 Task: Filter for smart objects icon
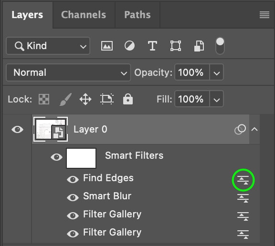point(199,46)
